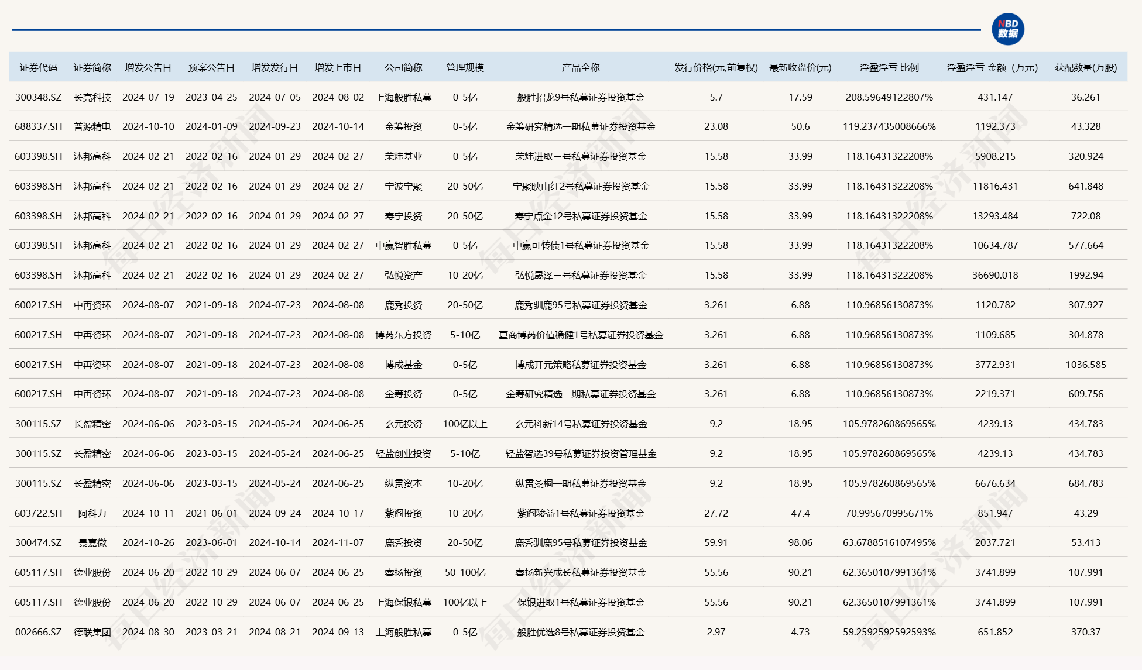Click the 管理规模 column header
Image resolution: width=1142 pixels, height=670 pixels.
tap(465, 68)
